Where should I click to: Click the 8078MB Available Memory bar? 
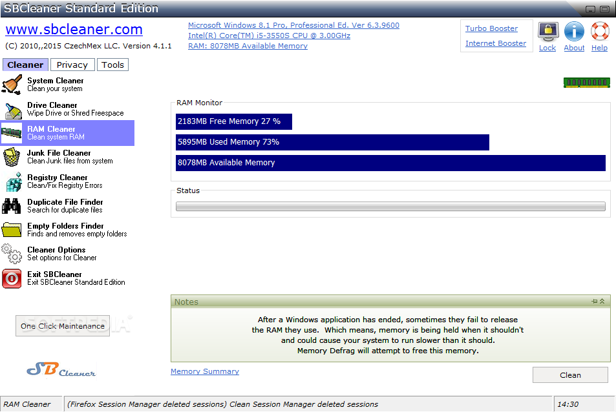pos(390,163)
